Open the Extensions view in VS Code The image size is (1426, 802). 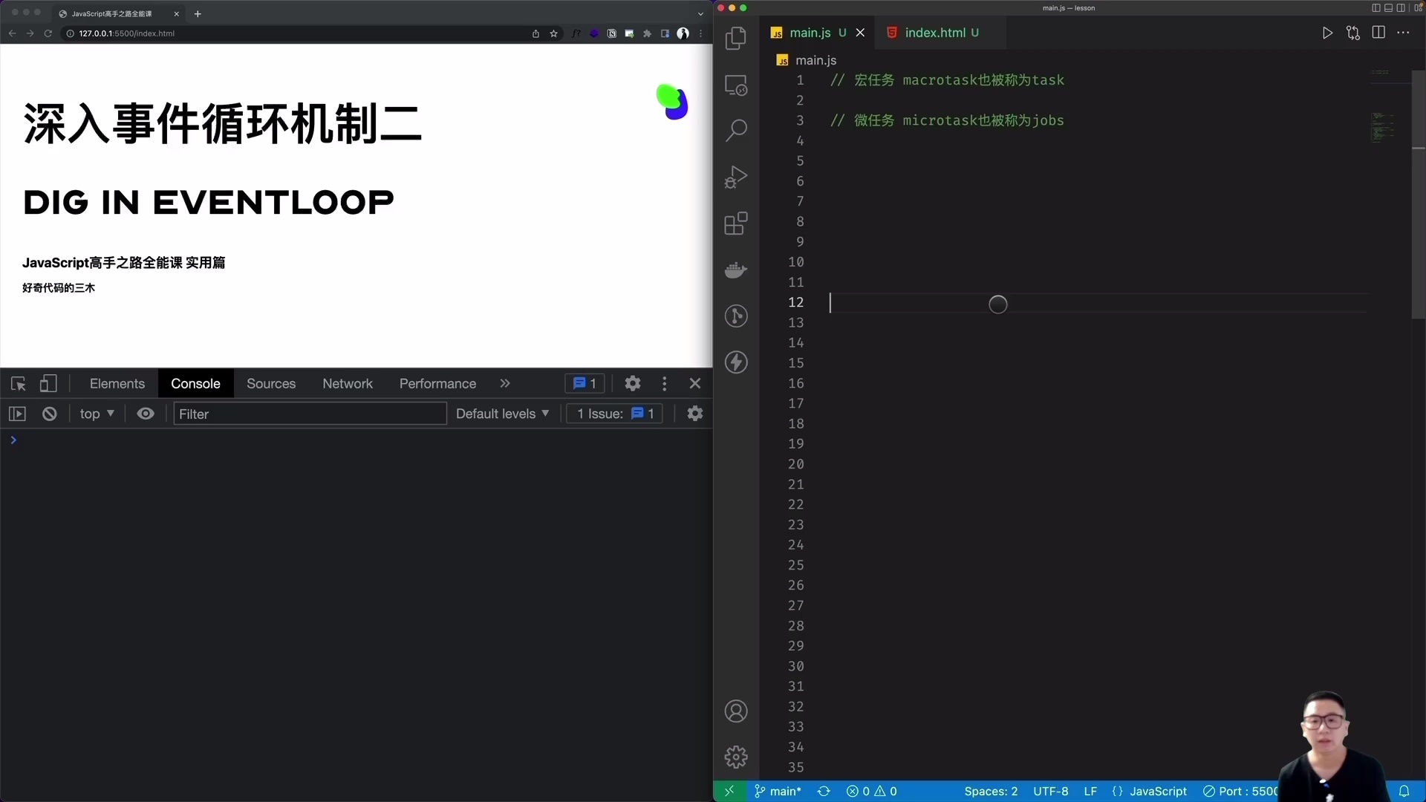[736, 224]
